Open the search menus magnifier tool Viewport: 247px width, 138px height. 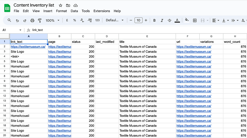[9, 20]
